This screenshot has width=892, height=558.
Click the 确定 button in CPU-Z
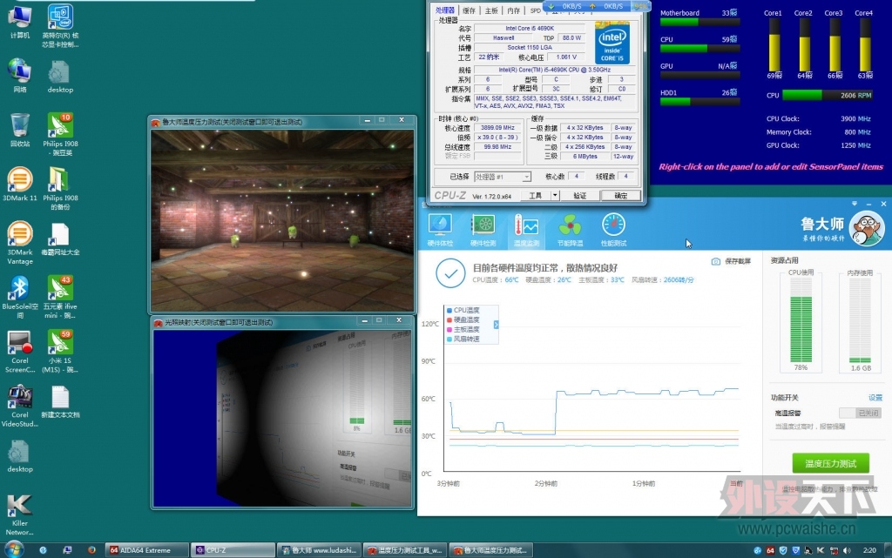tap(620, 196)
